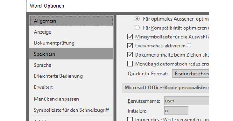Click the Initialen input field
Viewport: 233px width, 121px height.
tap(176, 110)
